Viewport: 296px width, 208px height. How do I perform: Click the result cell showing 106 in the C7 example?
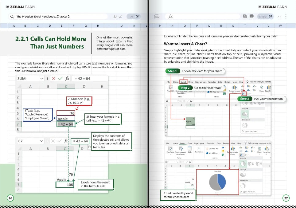coord(65,185)
